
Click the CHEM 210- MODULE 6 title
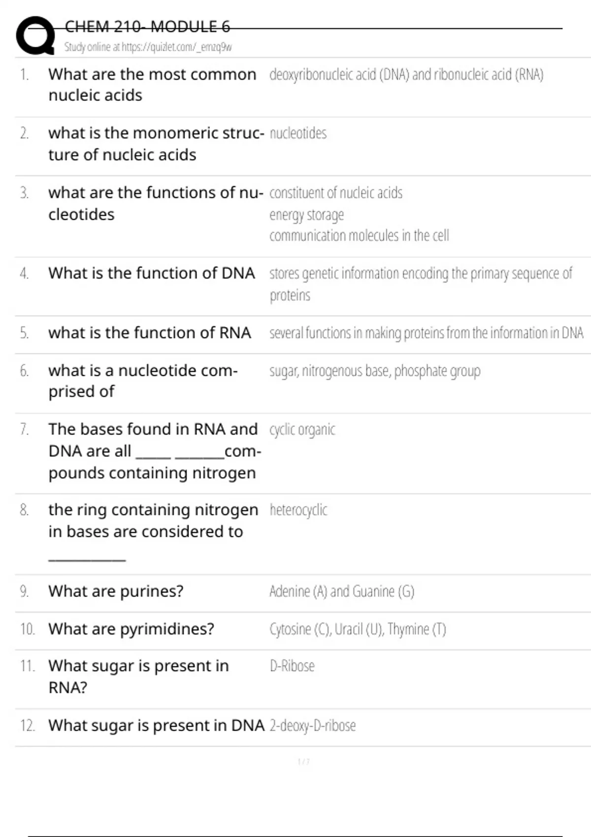(147, 27)
